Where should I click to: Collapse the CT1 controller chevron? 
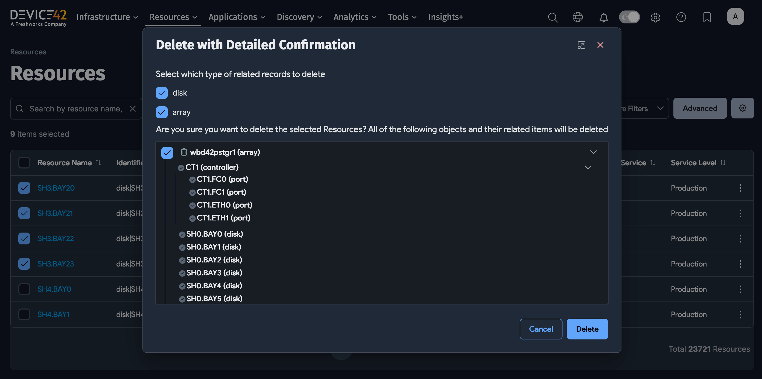point(588,167)
